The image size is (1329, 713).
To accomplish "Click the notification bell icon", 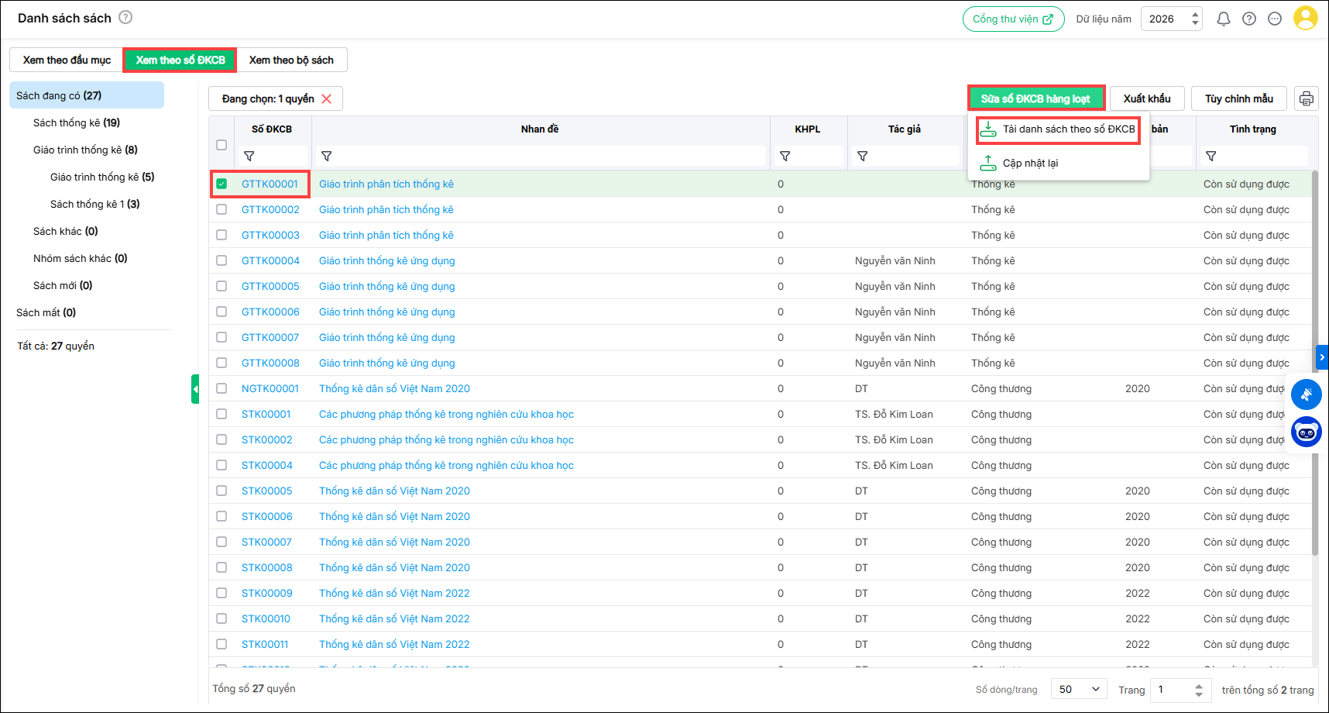I will 1224,19.
